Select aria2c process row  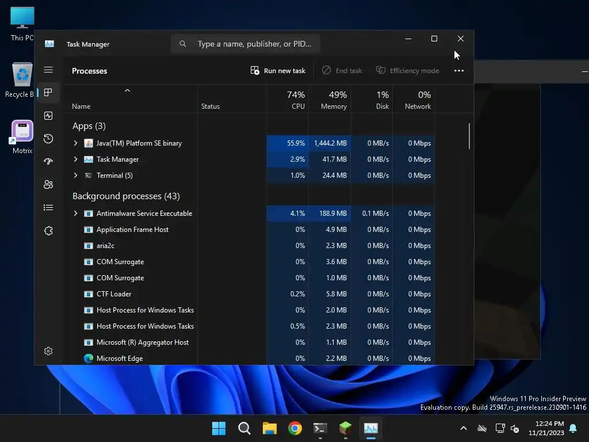pos(249,246)
